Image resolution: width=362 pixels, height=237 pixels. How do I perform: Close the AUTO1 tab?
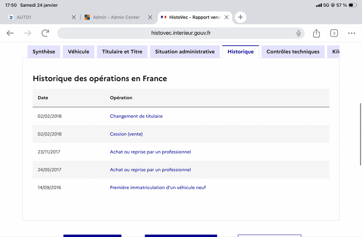click(74, 17)
